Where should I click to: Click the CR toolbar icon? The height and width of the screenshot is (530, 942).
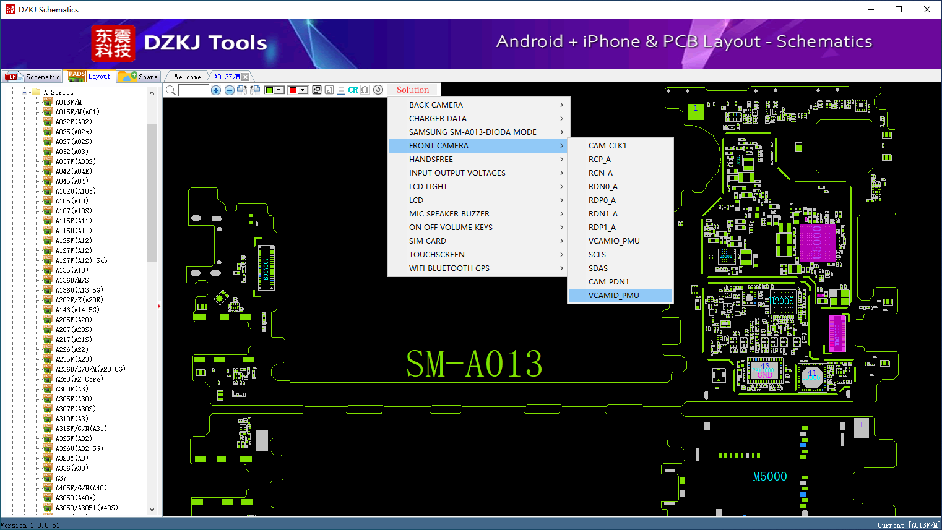point(353,90)
